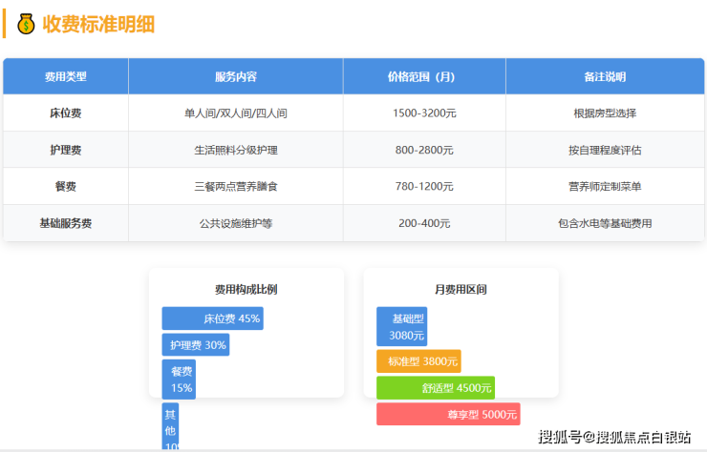Click the 价格范围（月） column header
This screenshot has width=707, height=452.
[x=424, y=76]
